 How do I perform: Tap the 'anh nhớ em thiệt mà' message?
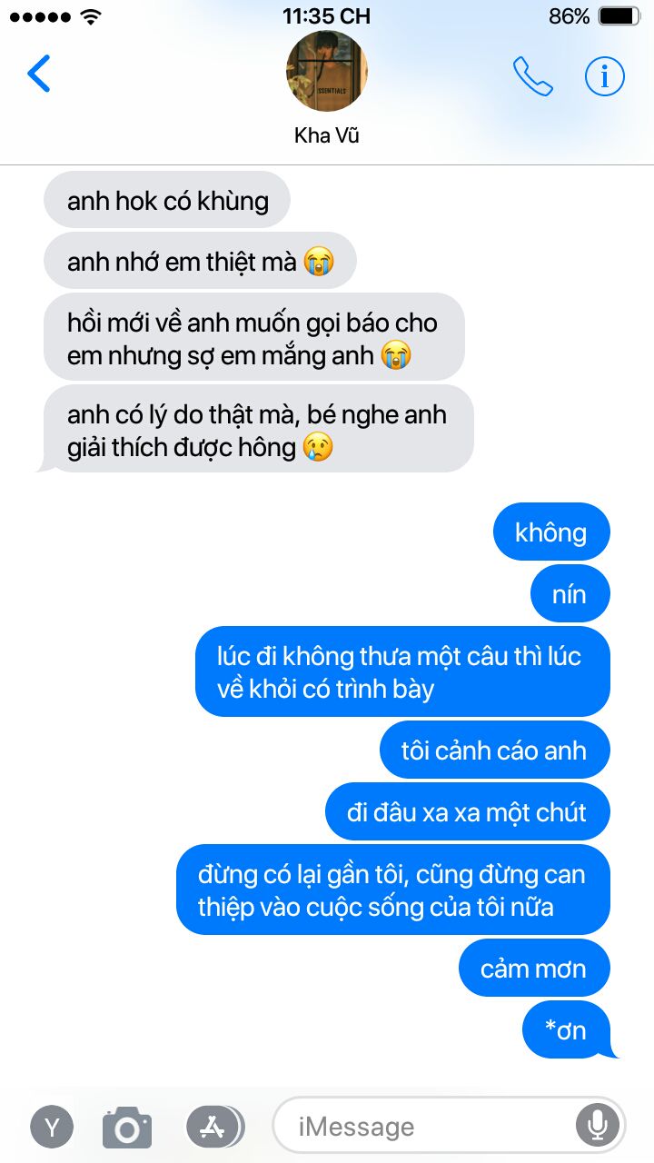coord(200,261)
